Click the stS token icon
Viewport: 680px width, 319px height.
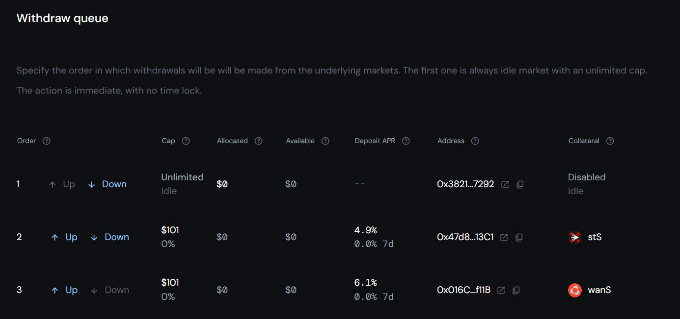pyautogui.click(x=574, y=237)
